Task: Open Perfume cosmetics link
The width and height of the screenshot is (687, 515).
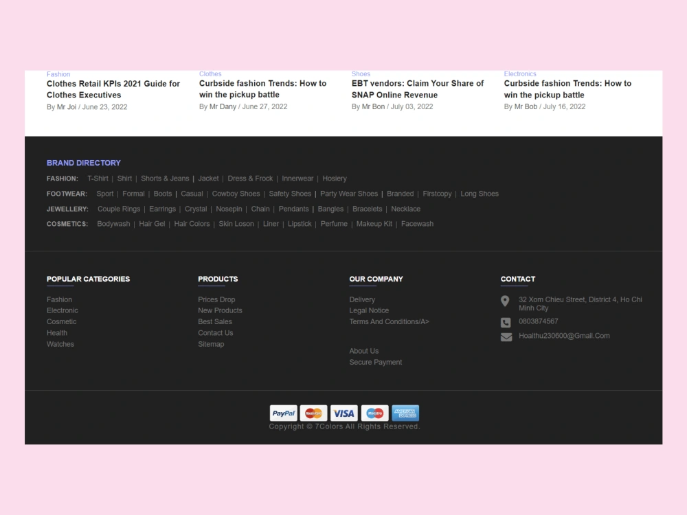Action: 334,224
